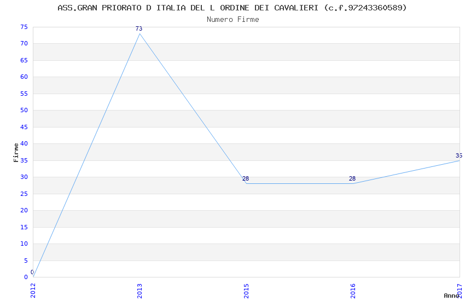Click the y-axis tick label 10
This screenshot has width=465, height=301.
pyautogui.click(x=24, y=244)
